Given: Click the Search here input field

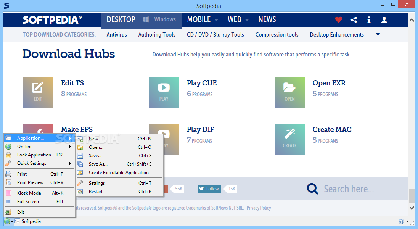Looking at the screenshot, I should click(349, 189).
